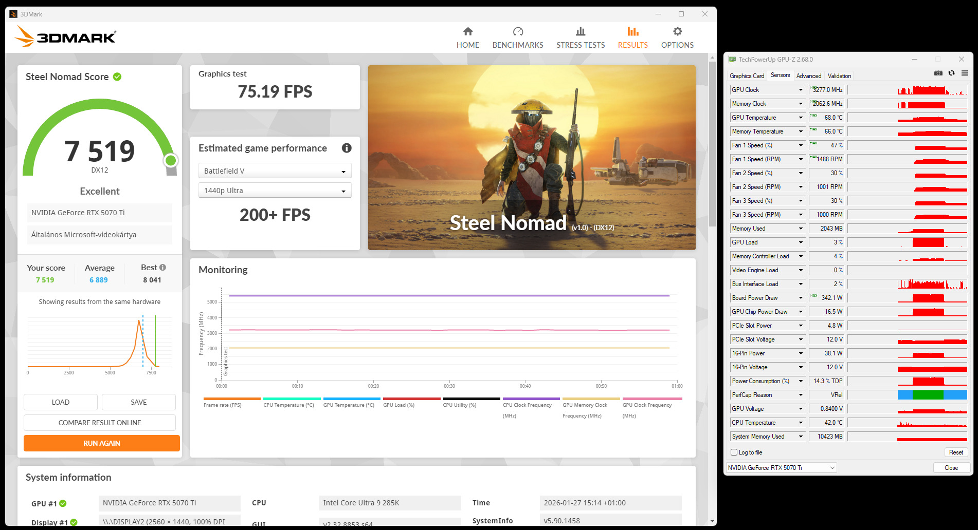Toggle CPU Clock Frequency legend series
Screen dimensions: 978x530
(x=531, y=408)
